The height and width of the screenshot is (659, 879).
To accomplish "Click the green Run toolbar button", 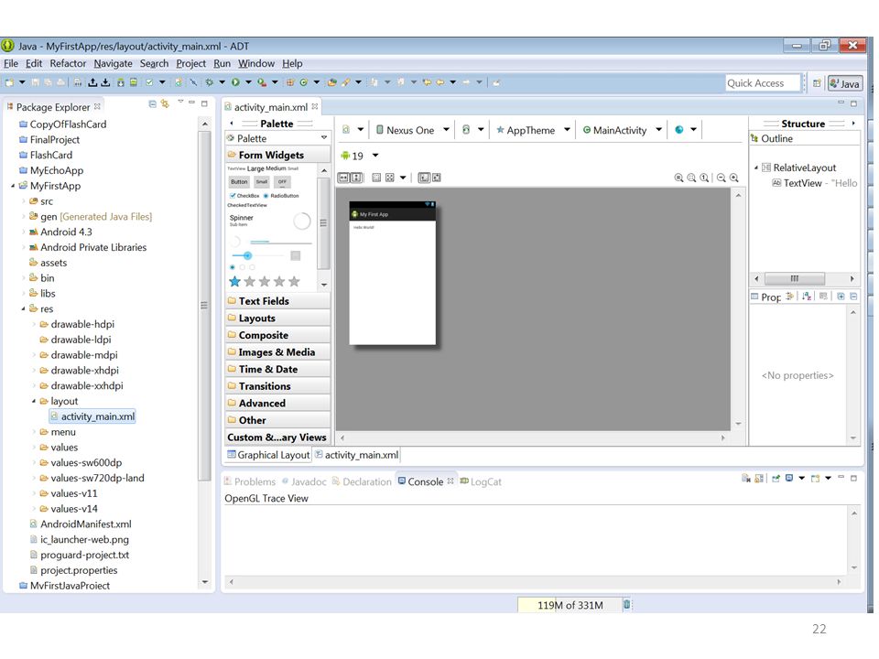I will [235, 82].
